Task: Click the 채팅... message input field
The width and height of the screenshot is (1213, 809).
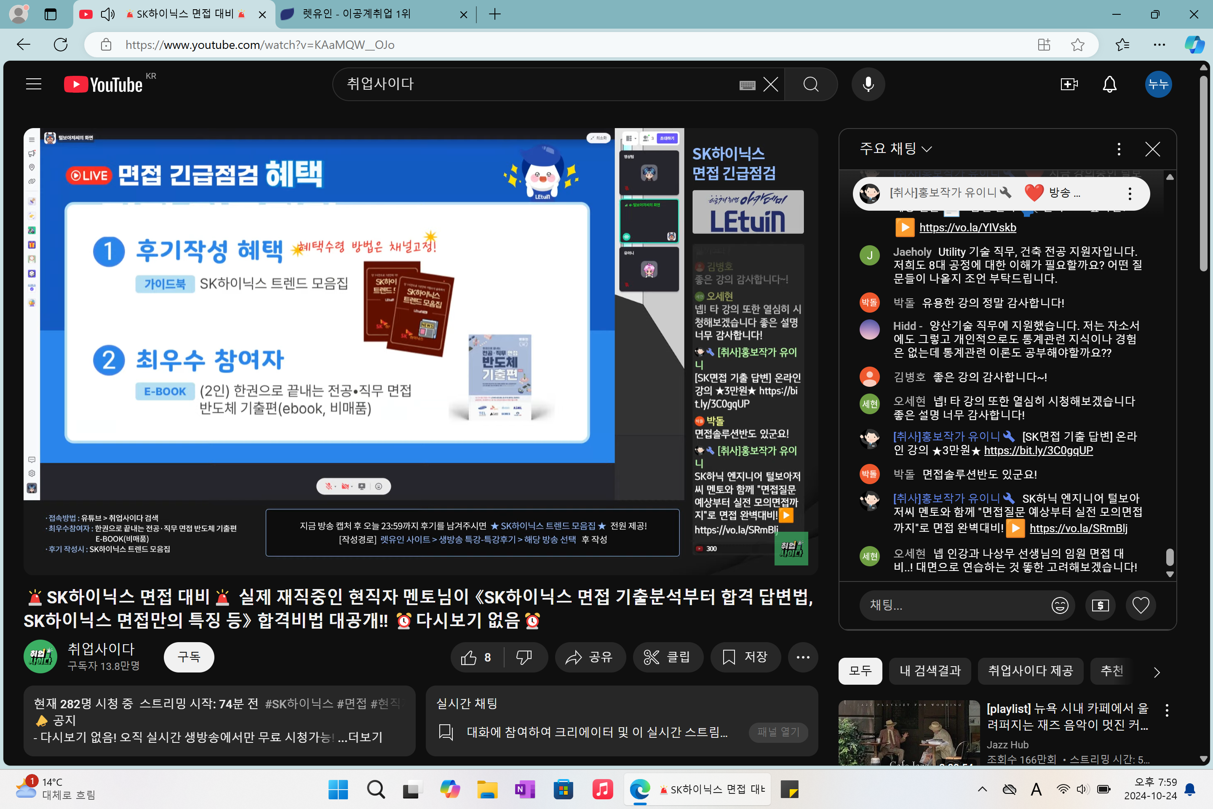Action: pyautogui.click(x=954, y=605)
